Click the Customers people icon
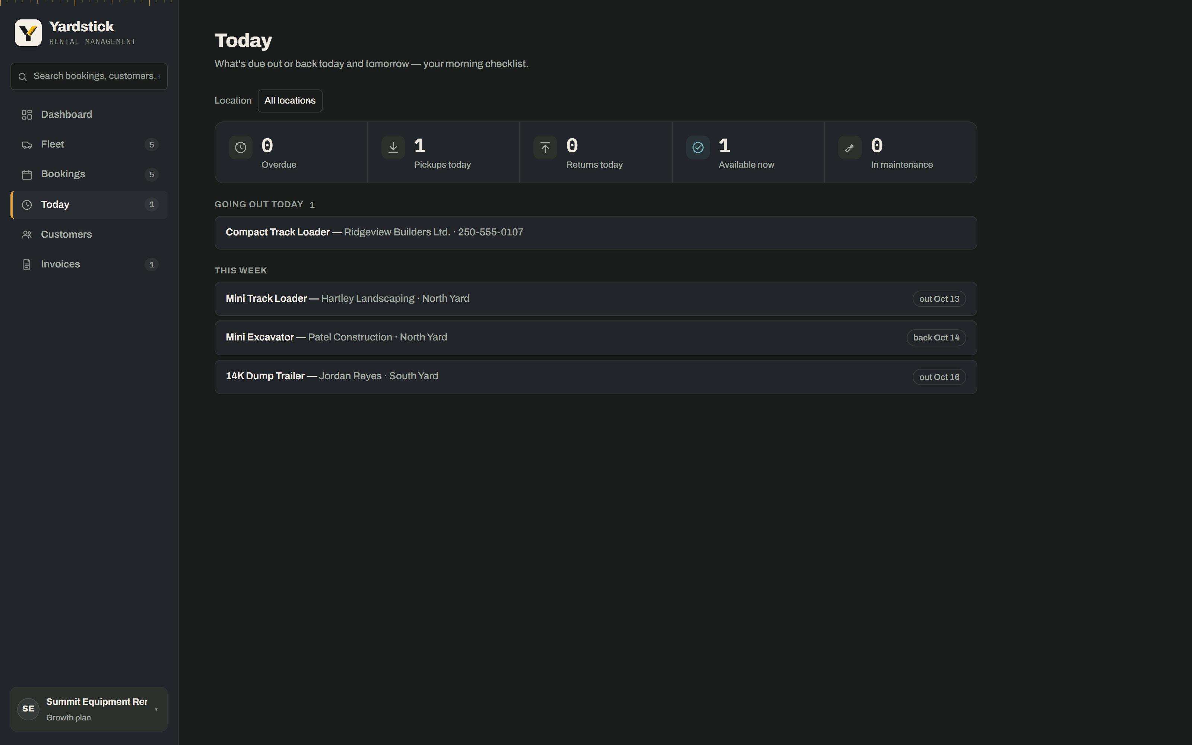The height and width of the screenshot is (745, 1192). click(x=26, y=235)
